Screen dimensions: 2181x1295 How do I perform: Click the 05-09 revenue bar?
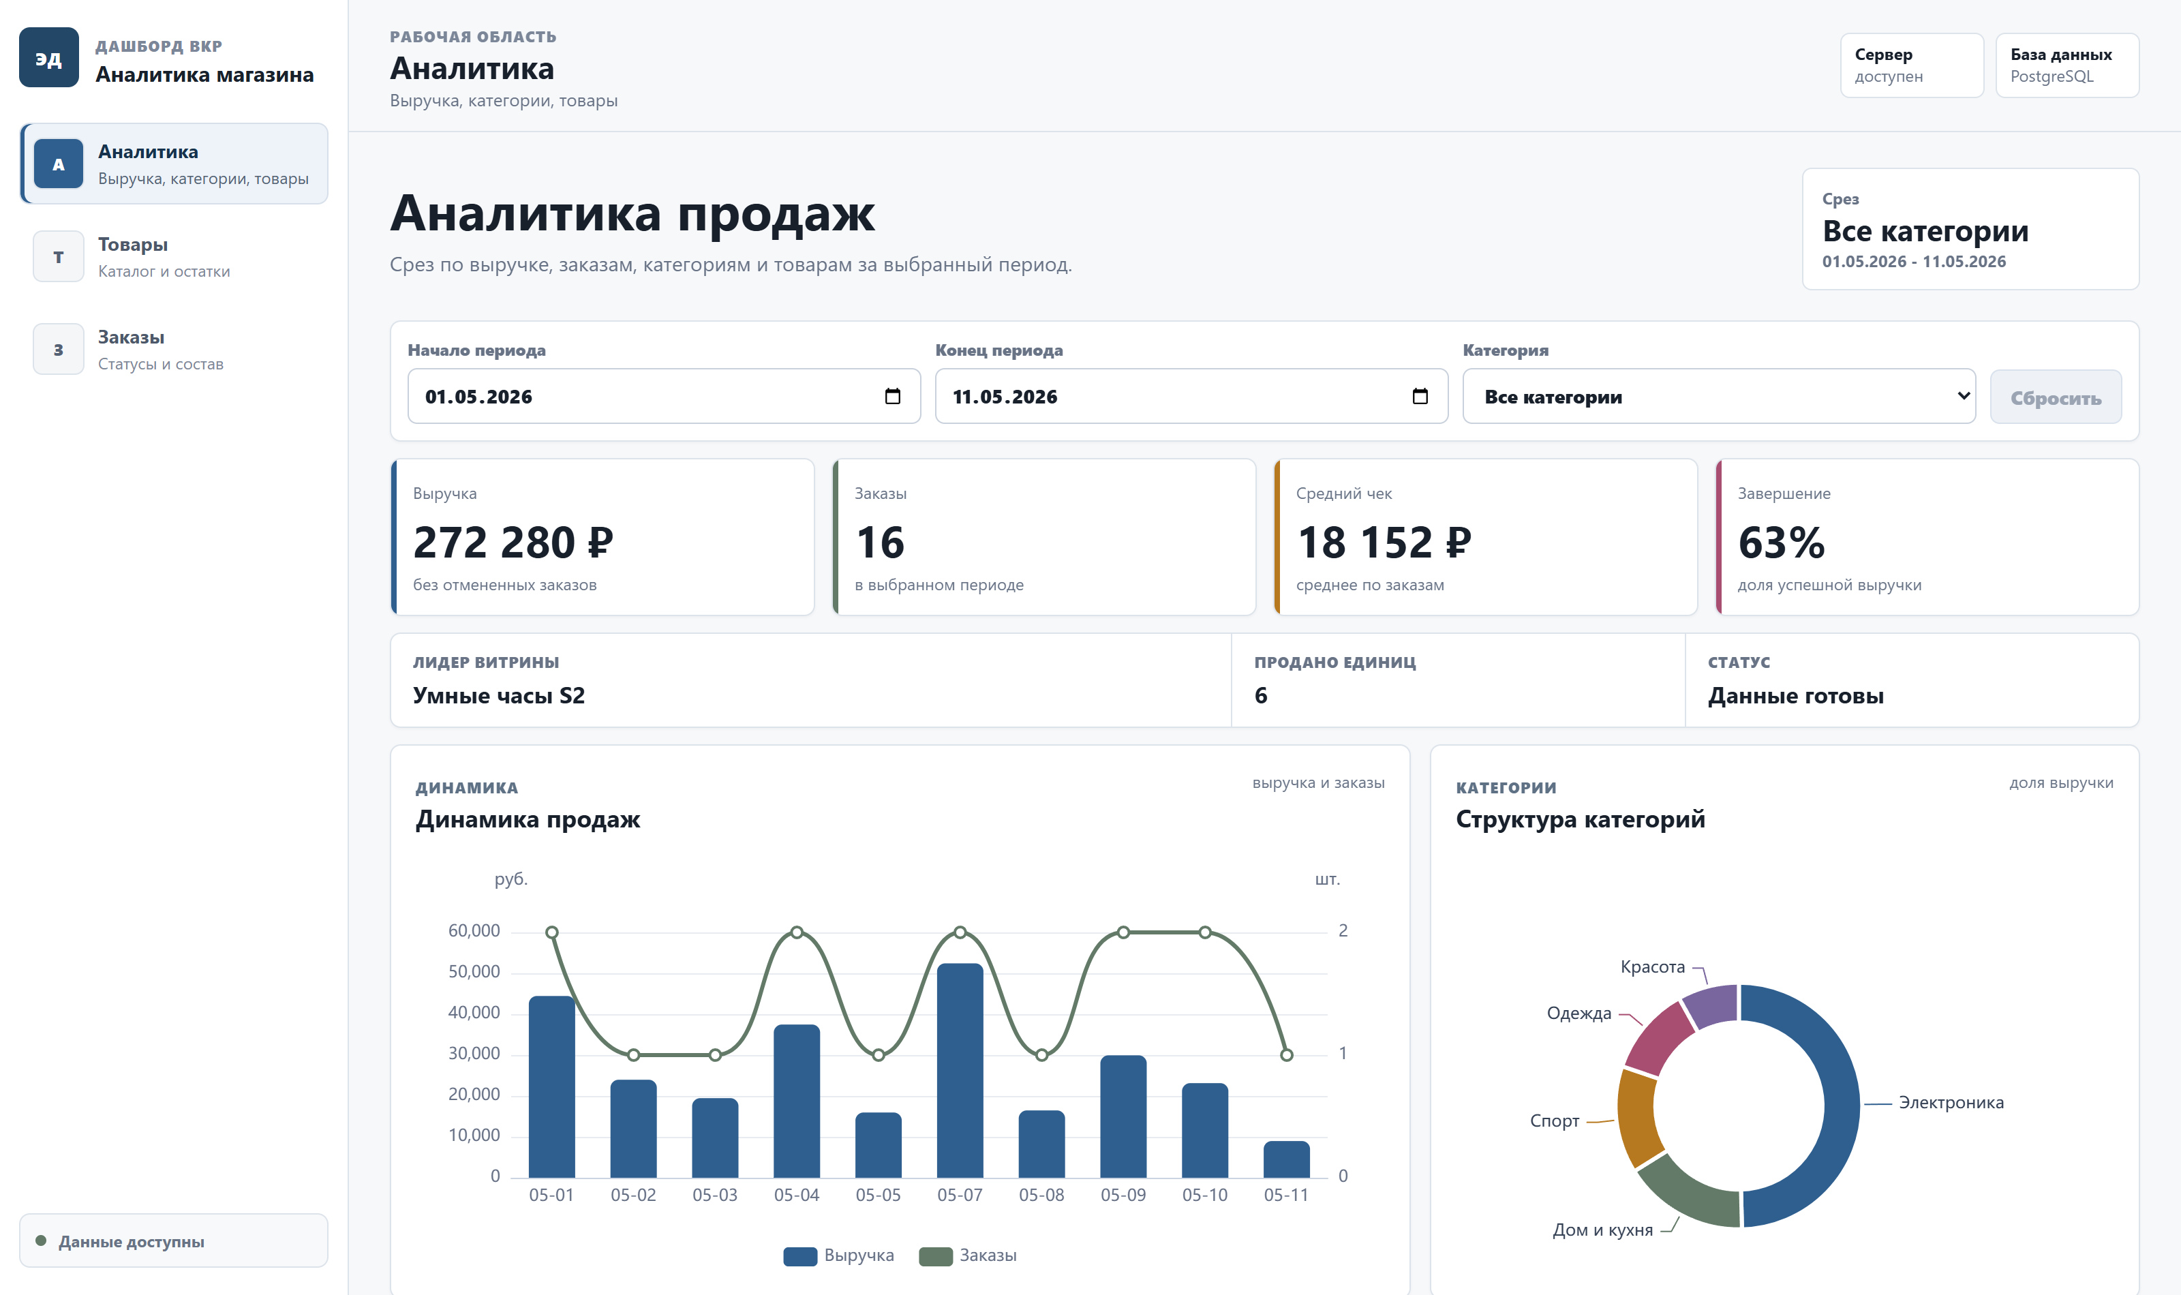[1123, 1116]
